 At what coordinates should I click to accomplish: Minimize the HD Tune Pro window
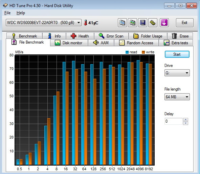coord(169,6)
